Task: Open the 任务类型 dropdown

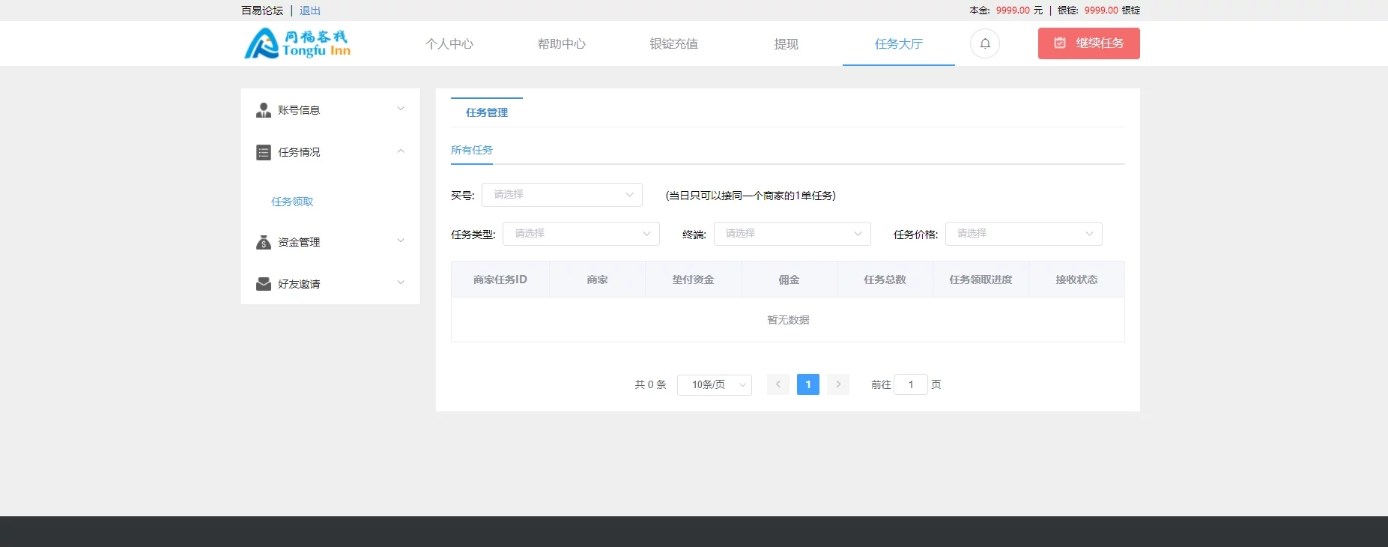Action: [581, 234]
